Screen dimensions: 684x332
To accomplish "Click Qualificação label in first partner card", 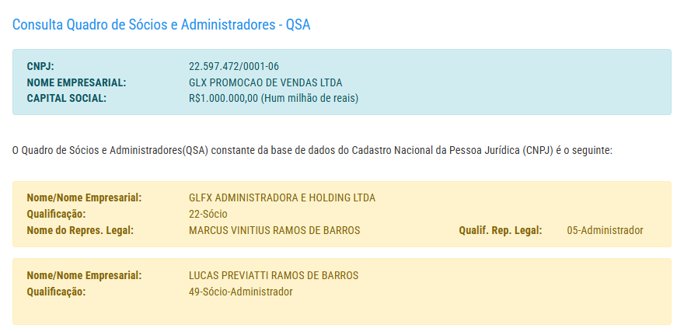I will pos(56,214).
